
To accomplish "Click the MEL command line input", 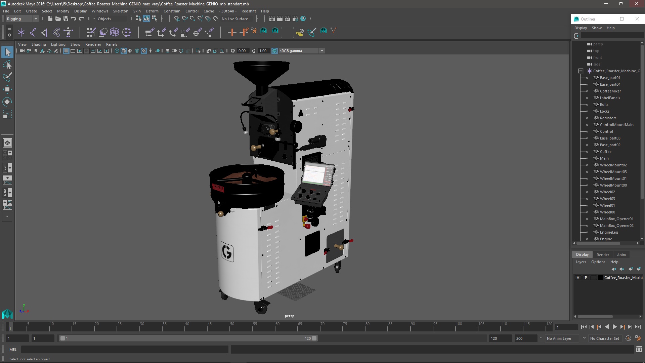I will [125, 350].
